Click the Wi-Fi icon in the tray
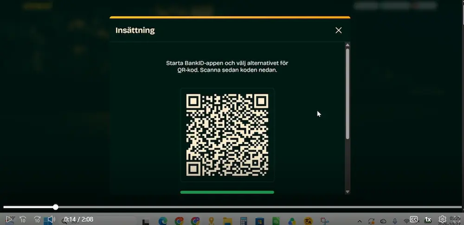464x225 pixels. point(406,221)
